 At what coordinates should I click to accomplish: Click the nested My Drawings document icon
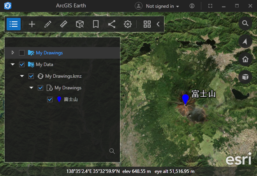49,88
